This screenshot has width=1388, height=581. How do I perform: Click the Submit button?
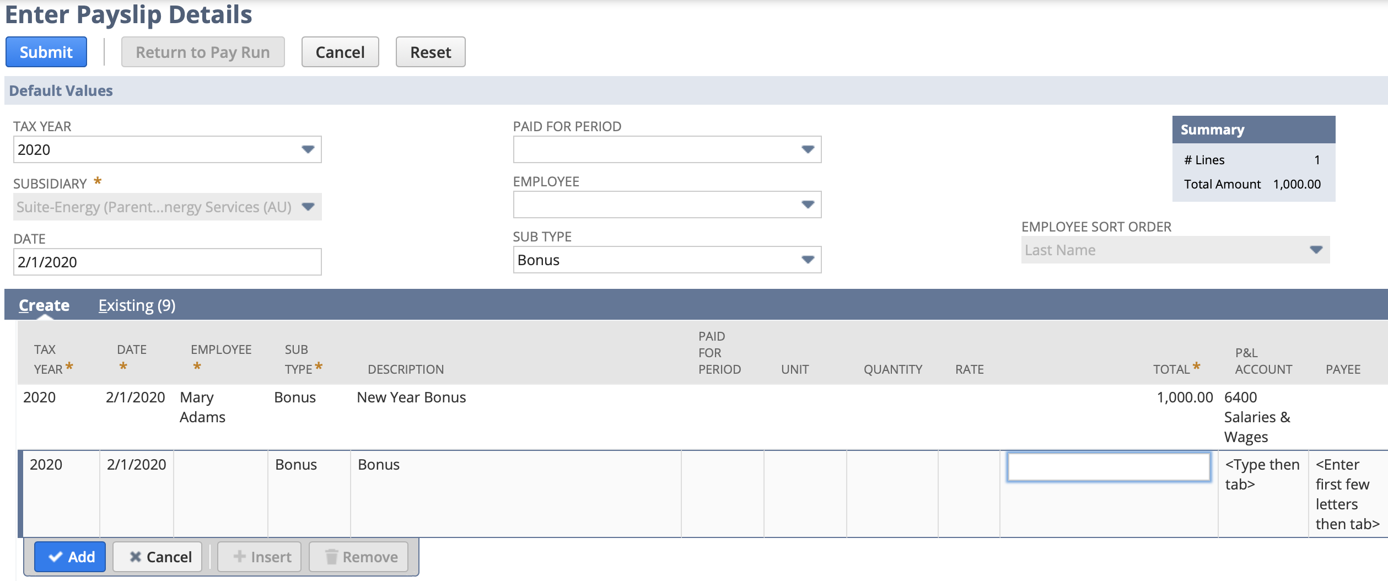click(x=46, y=52)
